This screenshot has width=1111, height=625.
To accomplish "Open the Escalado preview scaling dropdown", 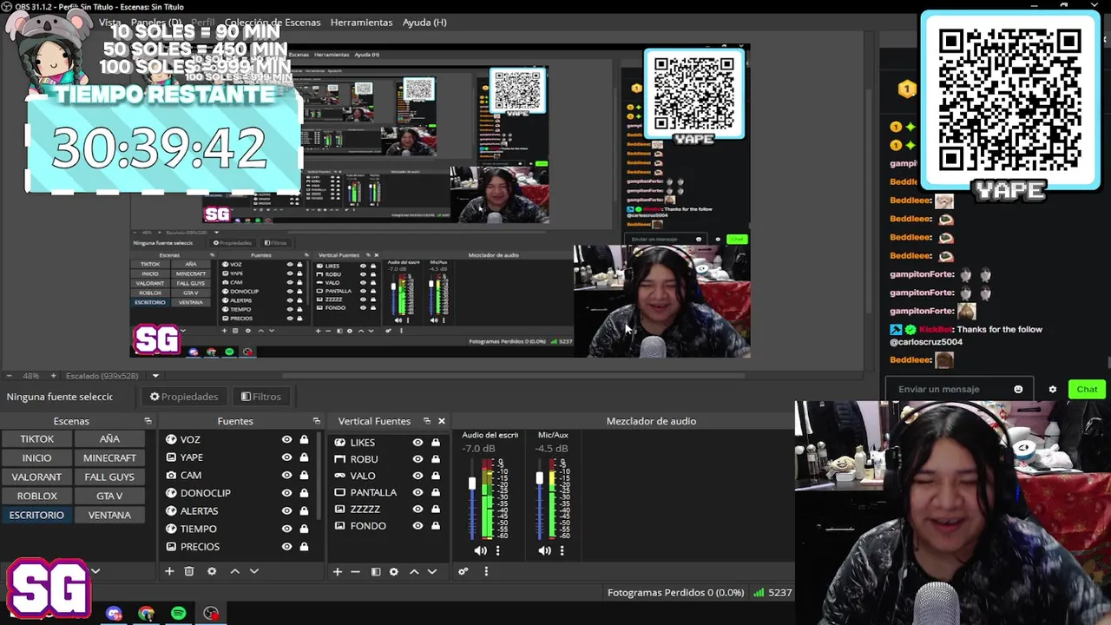I will (155, 376).
